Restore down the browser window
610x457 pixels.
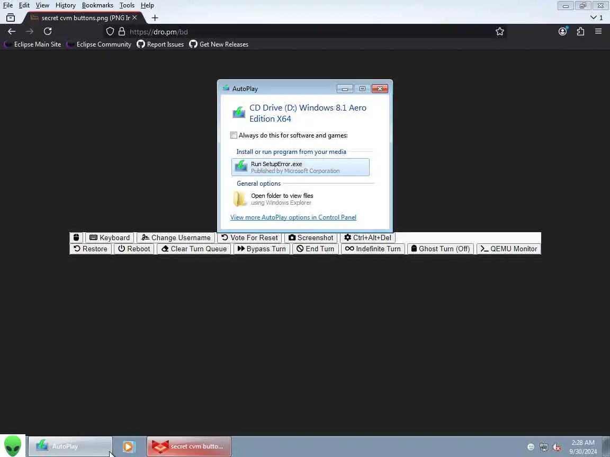pyautogui.click(x=583, y=5)
